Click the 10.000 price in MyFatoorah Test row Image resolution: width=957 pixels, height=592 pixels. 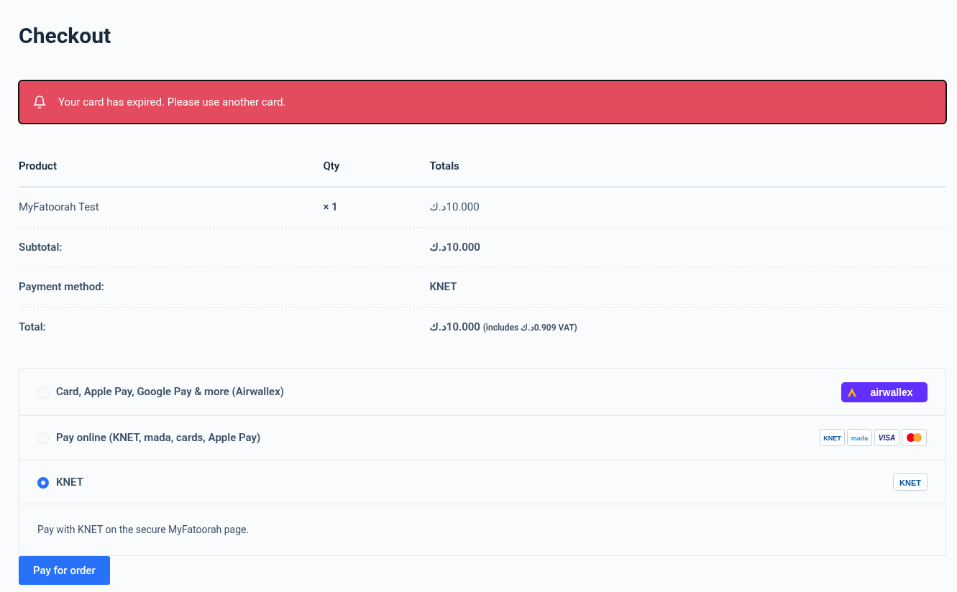(x=454, y=207)
